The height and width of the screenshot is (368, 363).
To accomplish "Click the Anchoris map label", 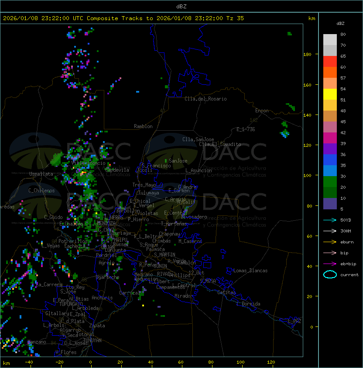I will pos(102,298).
